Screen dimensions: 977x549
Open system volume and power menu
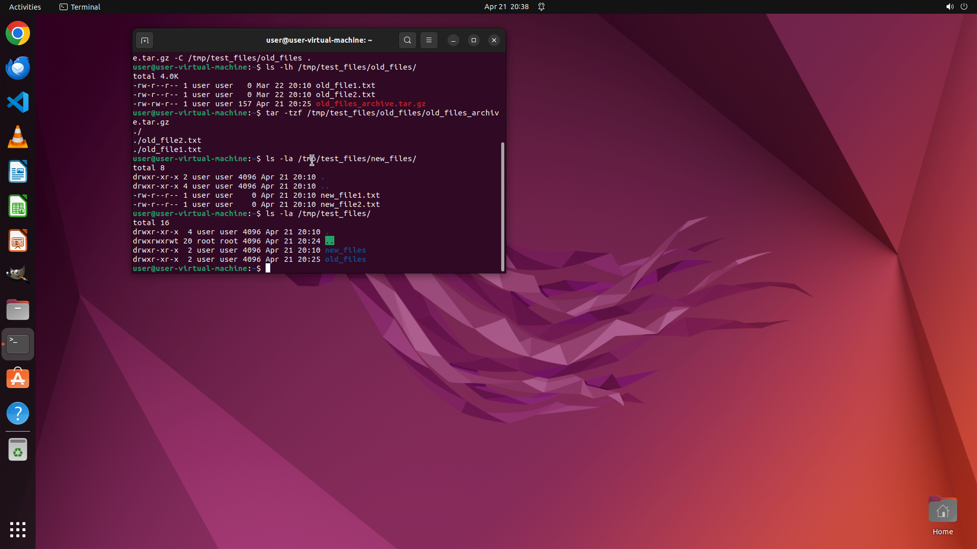click(x=956, y=7)
